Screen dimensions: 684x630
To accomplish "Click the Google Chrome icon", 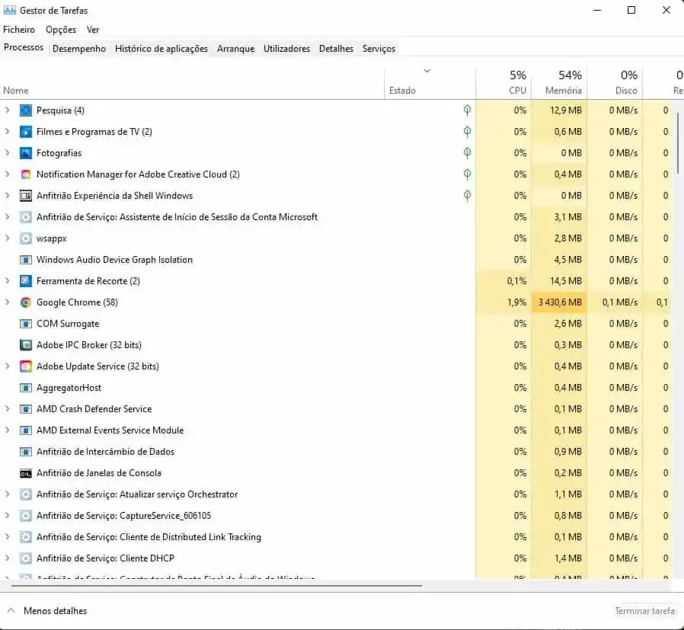I will 26,302.
